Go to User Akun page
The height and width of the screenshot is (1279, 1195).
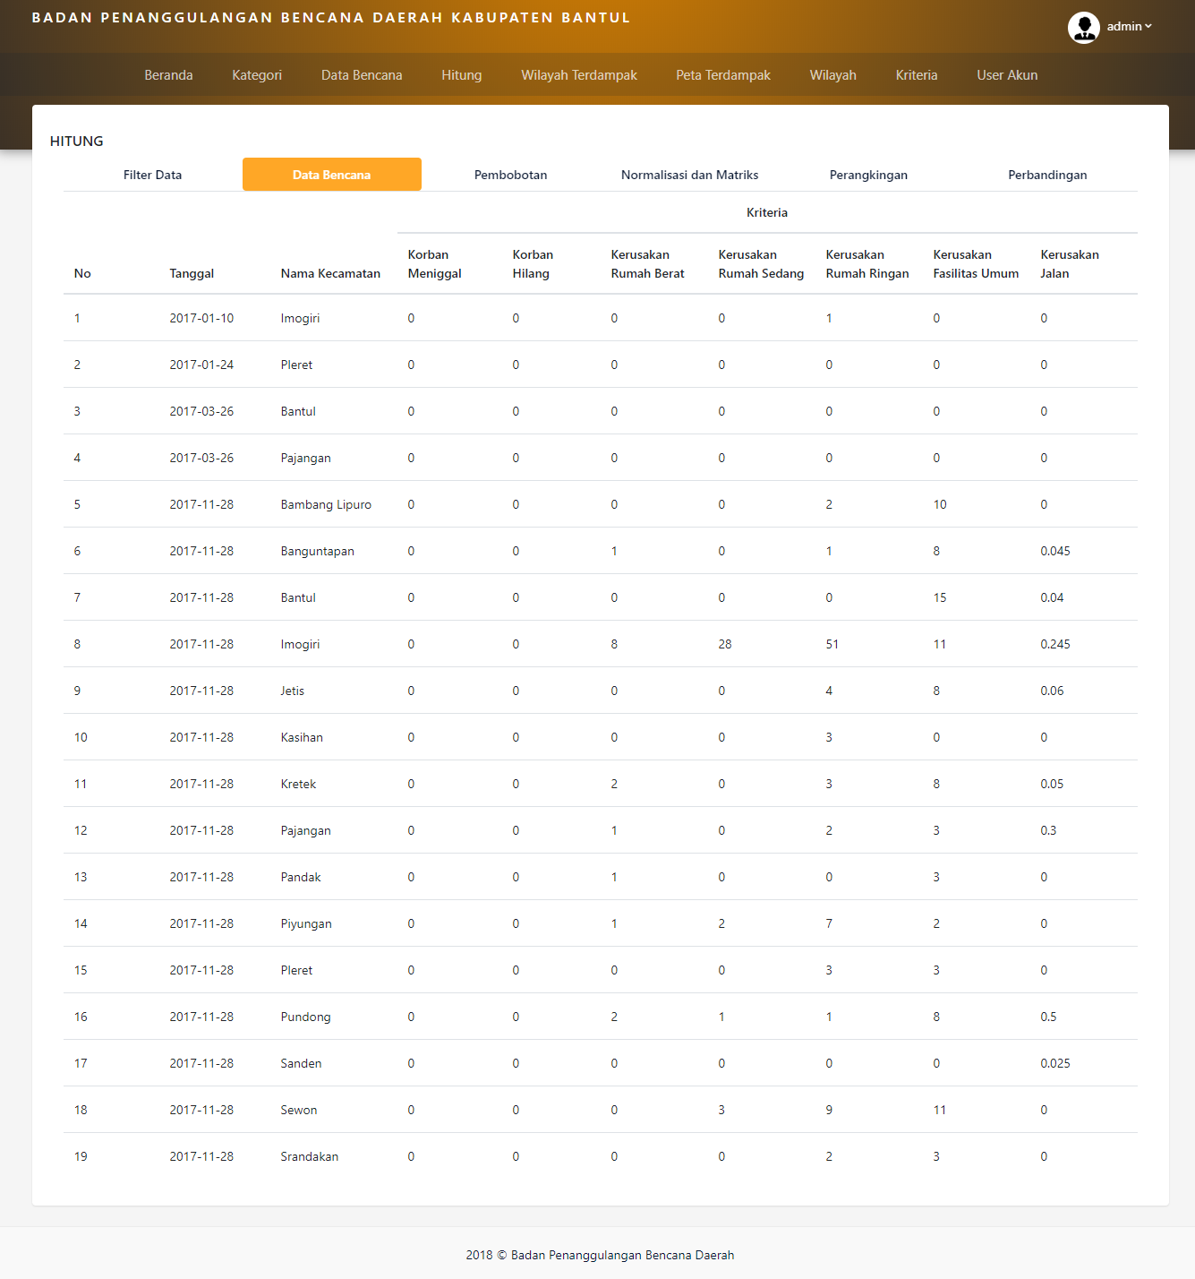coord(1007,75)
